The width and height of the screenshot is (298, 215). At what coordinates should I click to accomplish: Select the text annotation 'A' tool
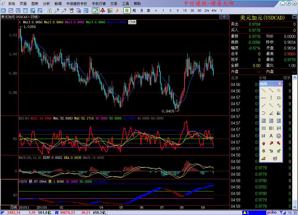[271, 136]
